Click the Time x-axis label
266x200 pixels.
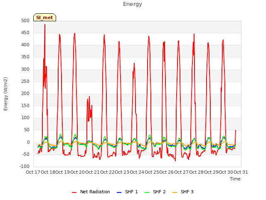235,179
